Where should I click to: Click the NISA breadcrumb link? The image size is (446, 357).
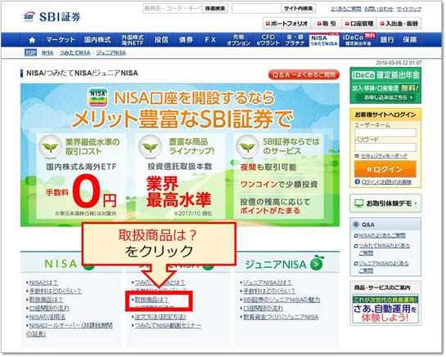pyautogui.click(x=47, y=53)
